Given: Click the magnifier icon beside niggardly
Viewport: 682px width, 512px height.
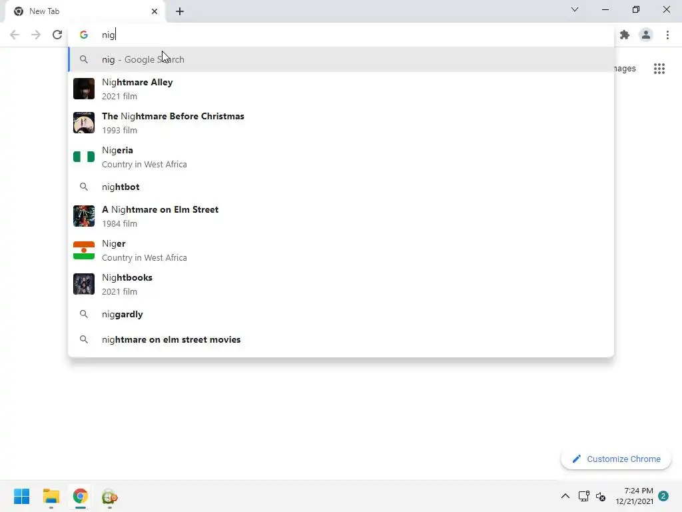Looking at the screenshot, I should pos(84,315).
